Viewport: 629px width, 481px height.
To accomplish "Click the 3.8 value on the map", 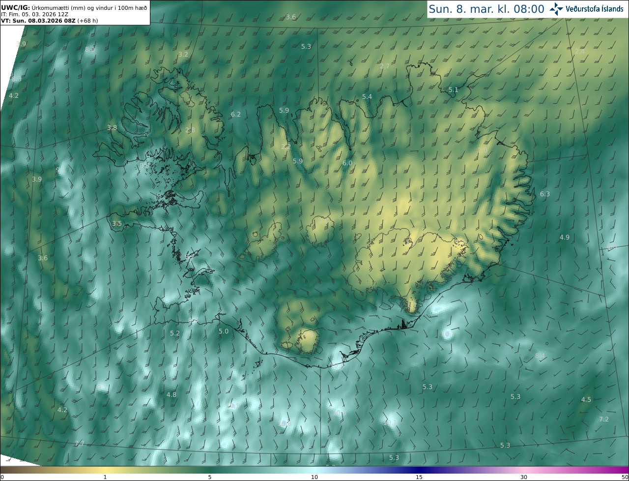I will click(x=112, y=128).
